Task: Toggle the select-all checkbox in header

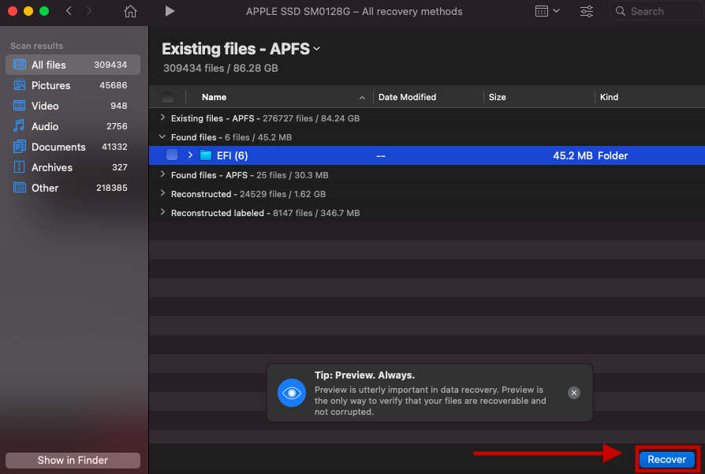Action: click(x=168, y=97)
